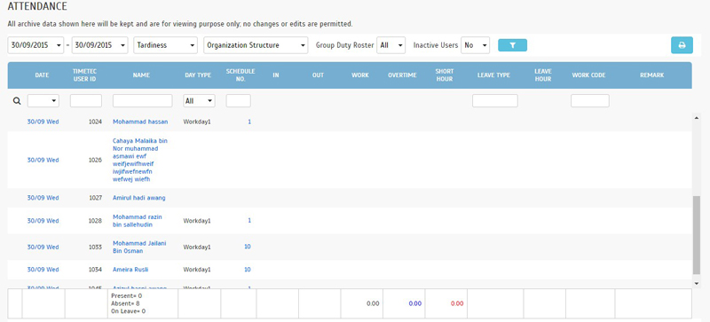Click the scrollbar down arrow of table
Screen dimensions: 710x322
pos(697,283)
